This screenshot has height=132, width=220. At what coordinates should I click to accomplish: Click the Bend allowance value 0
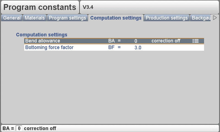tap(136, 41)
